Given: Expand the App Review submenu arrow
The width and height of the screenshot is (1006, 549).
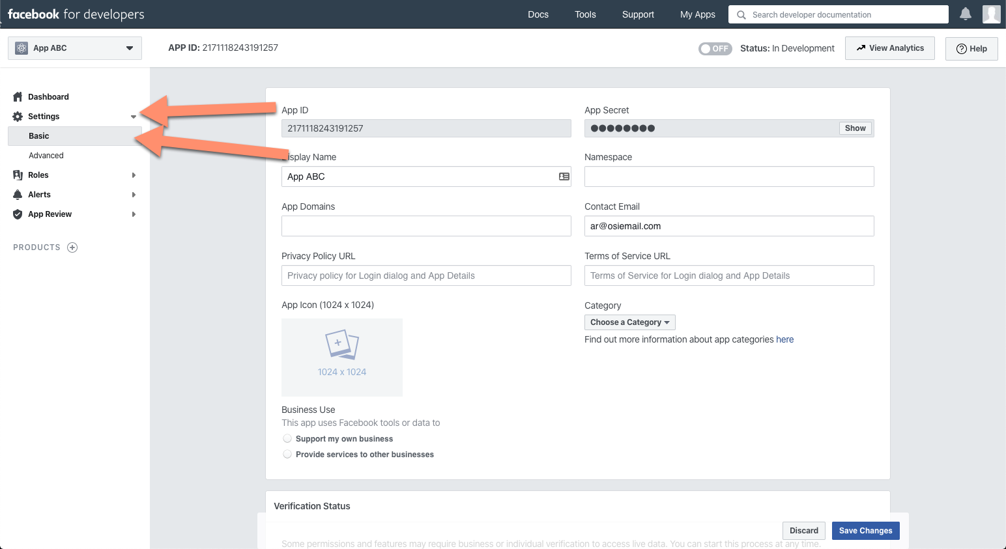Looking at the screenshot, I should pos(134,214).
